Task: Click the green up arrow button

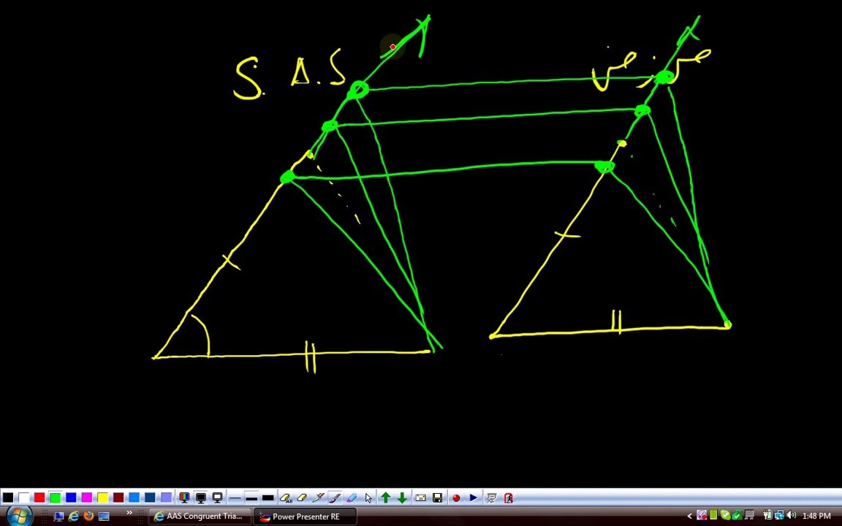Action: click(386, 498)
